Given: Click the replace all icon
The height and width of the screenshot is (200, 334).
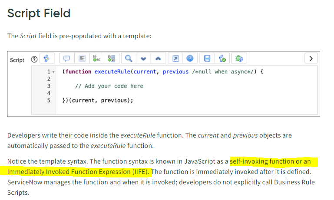Looking at the screenshot, I should [x=112, y=59].
